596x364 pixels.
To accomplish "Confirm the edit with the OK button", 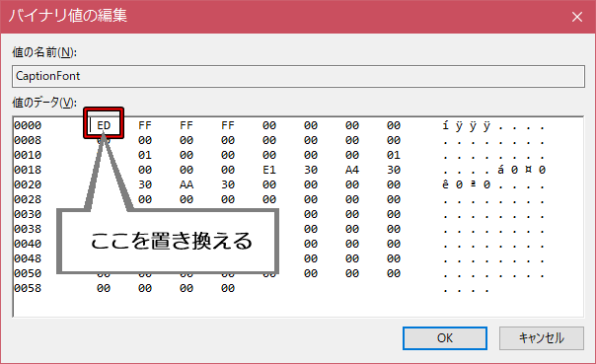I will click(x=445, y=338).
